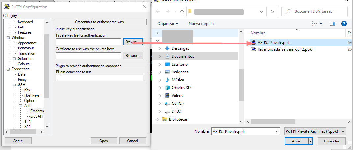Open the Abrir button split arrow
This screenshot has width=353, height=150.
pyautogui.click(x=311, y=141)
